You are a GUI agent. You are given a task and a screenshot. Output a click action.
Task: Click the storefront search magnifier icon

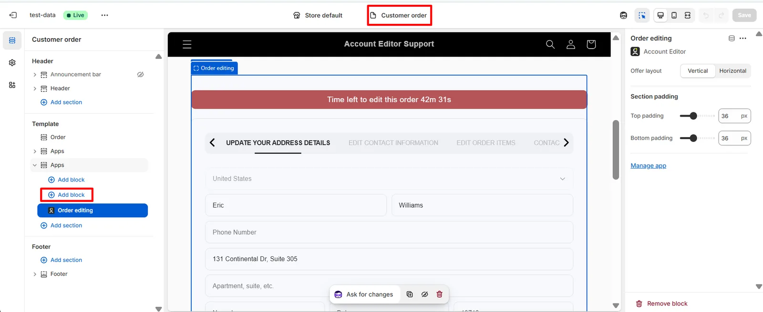(550, 44)
